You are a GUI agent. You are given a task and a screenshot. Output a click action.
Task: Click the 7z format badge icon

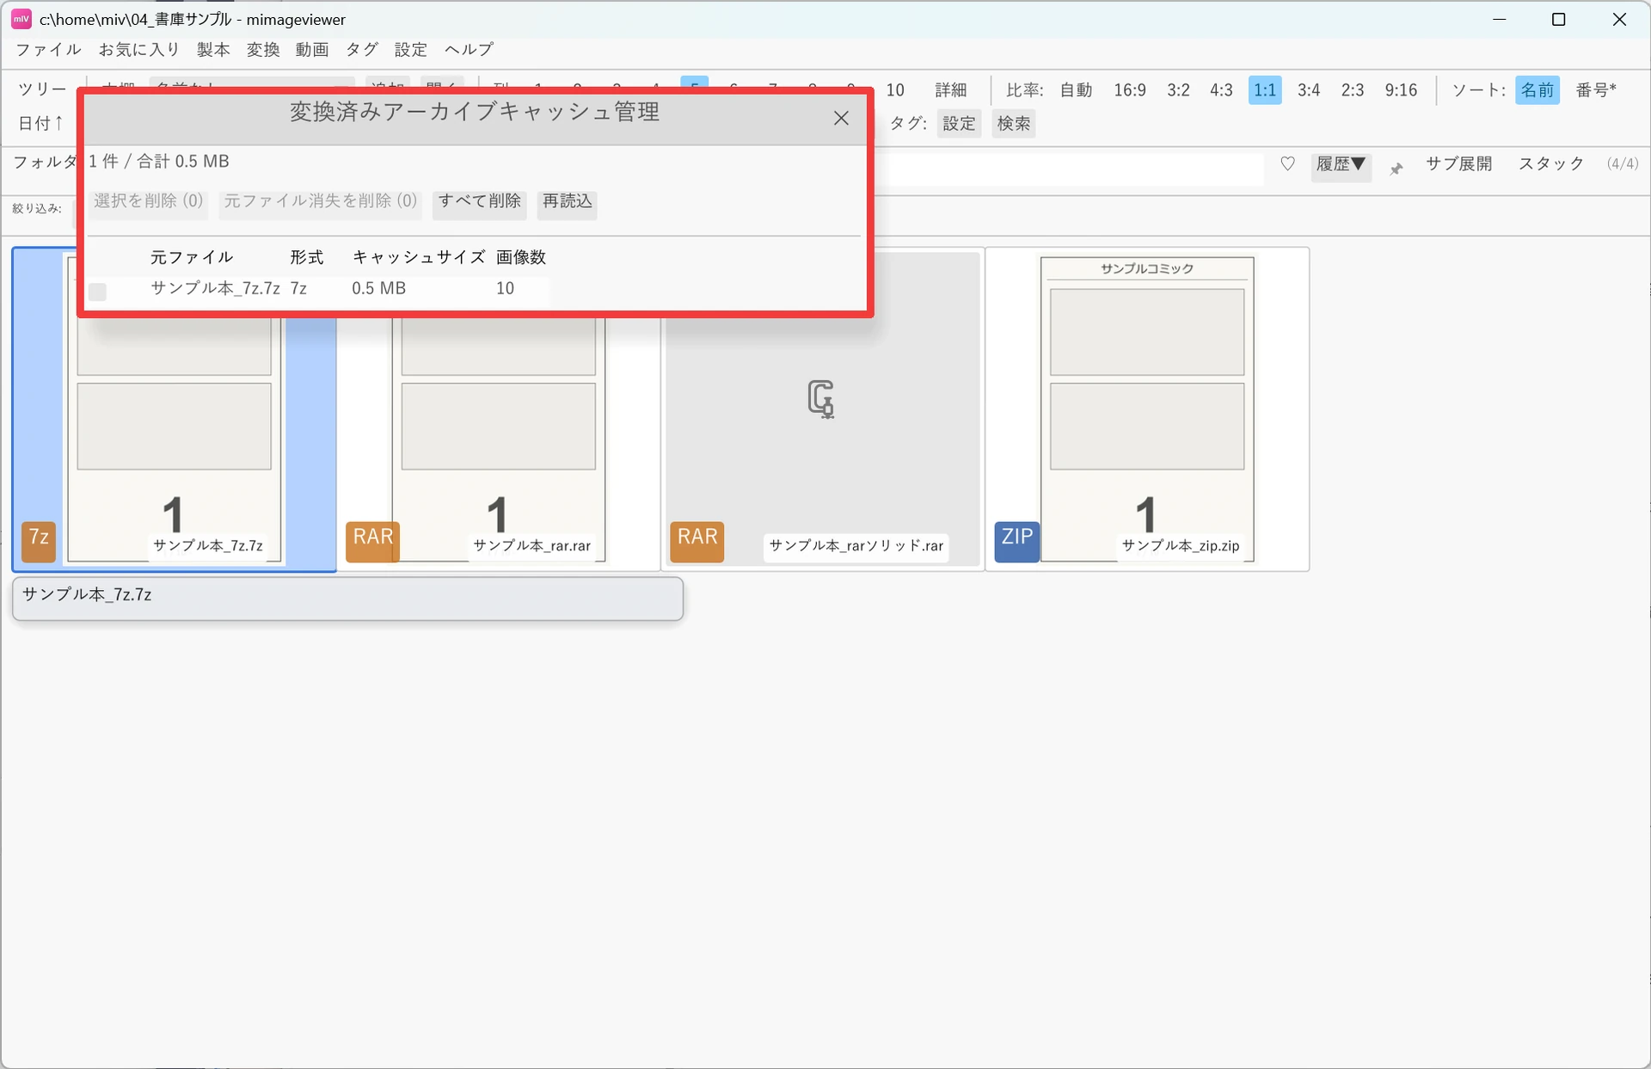click(x=39, y=540)
